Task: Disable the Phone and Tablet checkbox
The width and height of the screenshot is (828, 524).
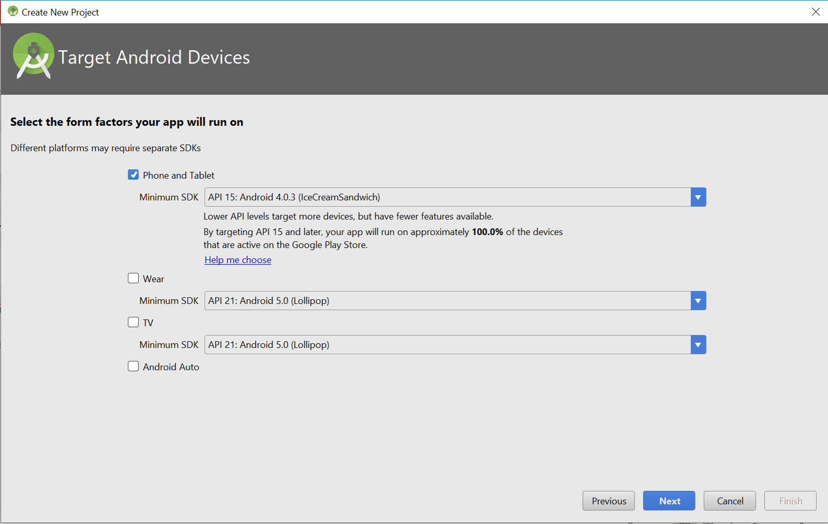Action: point(133,174)
